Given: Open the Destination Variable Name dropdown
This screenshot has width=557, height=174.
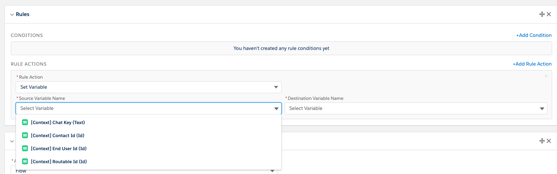Looking at the screenshot, I should pyautogui.click(x=416, y=108).
